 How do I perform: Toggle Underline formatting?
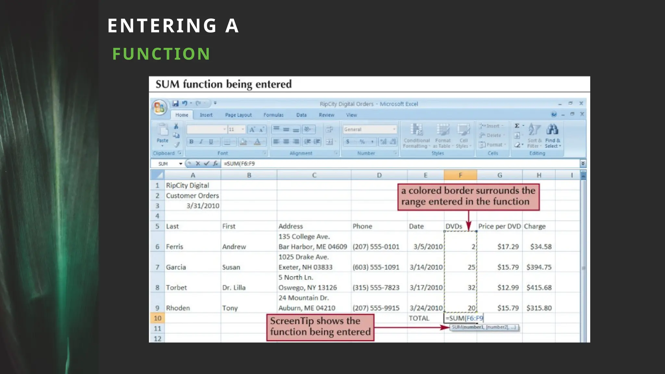click(211, 142)
